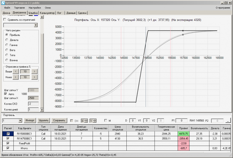
Task: Increase the Ниже chart percent with right arrow
Action: point(34,77)
